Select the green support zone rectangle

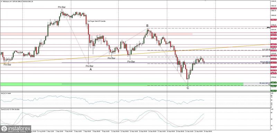122,84
